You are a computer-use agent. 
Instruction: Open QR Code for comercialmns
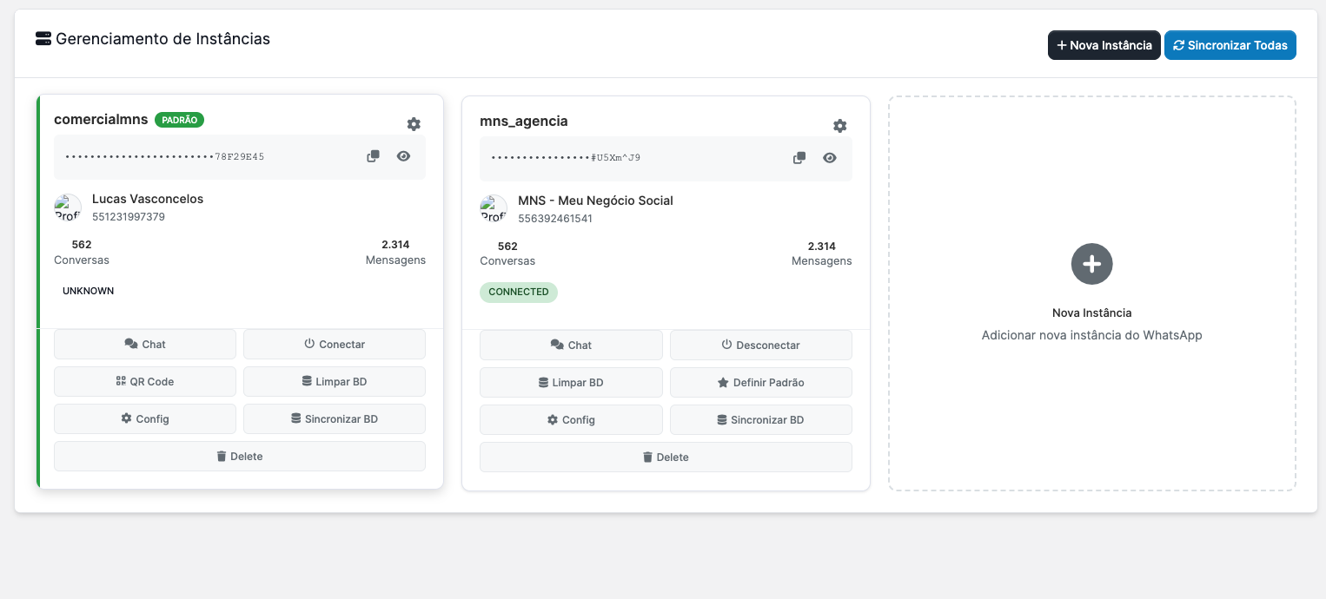tap(144, 381)
